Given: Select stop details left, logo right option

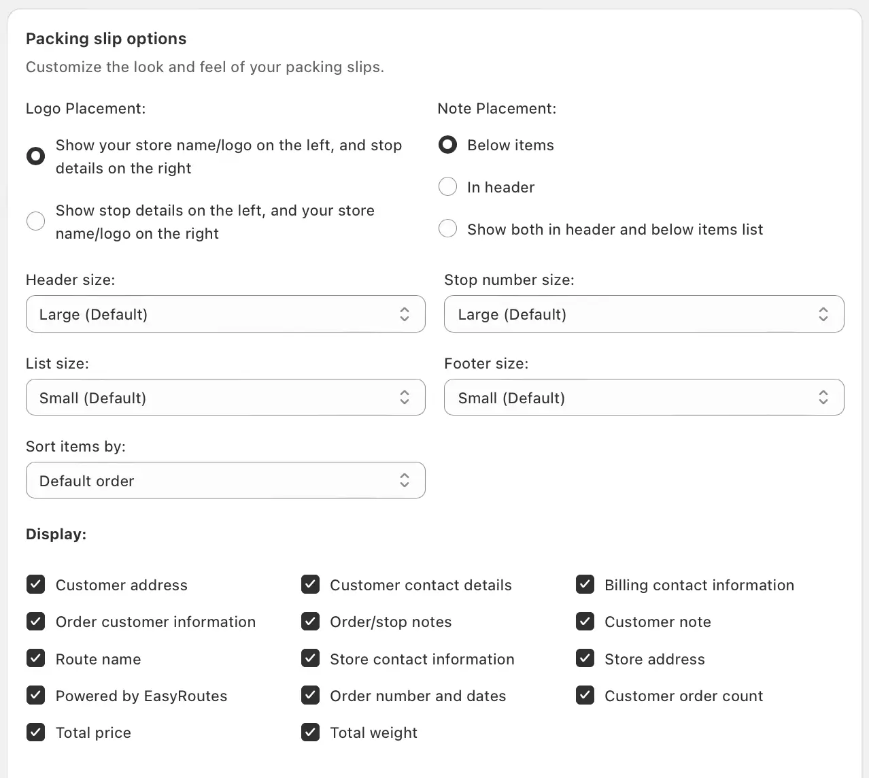Looking at the screenshot, I should (x=35, y=221).
